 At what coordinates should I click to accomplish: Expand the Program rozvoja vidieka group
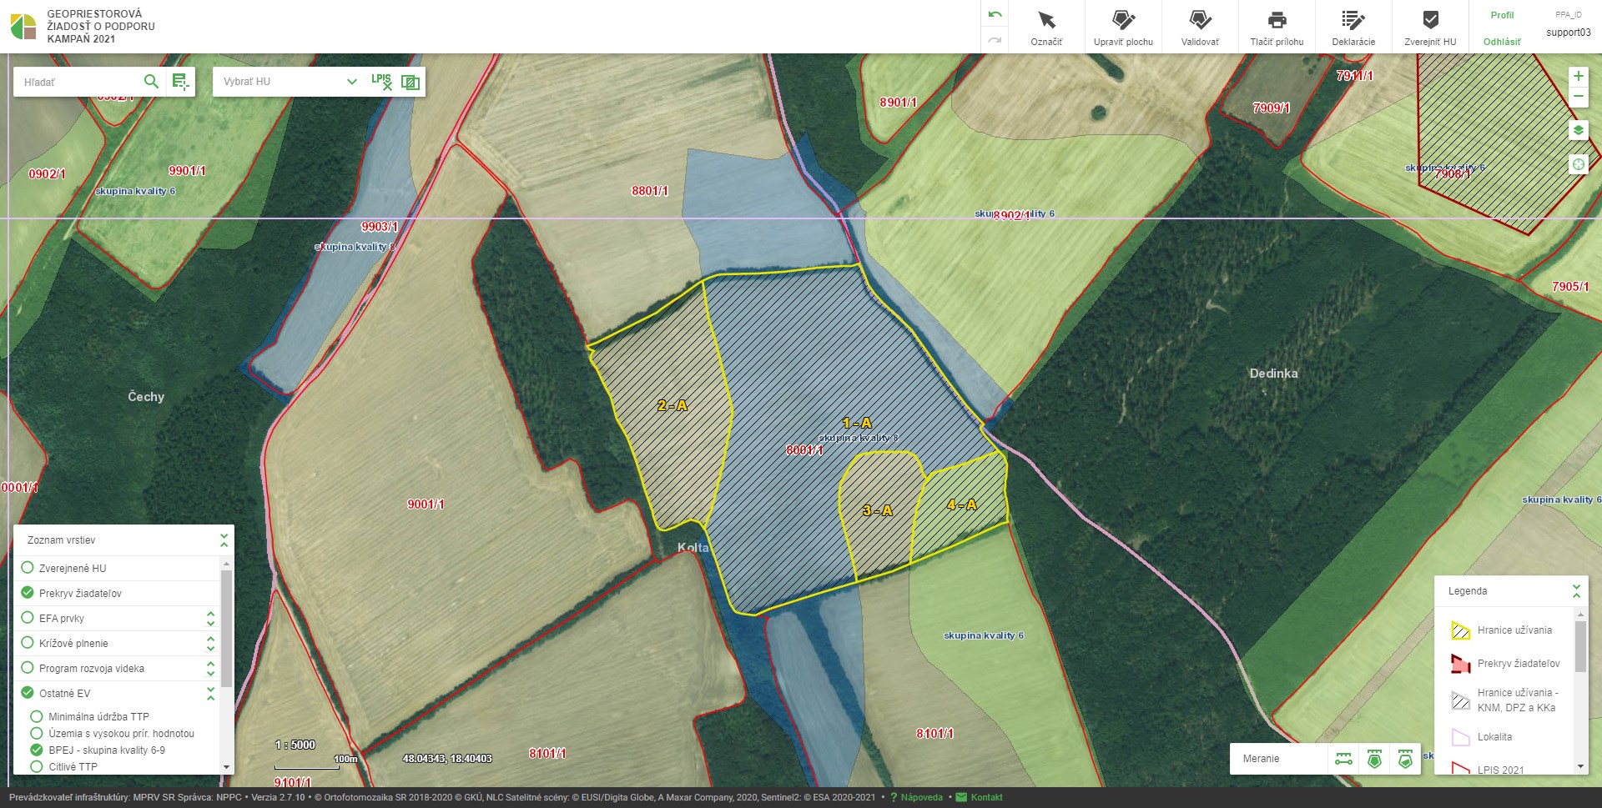click(210, 668)
